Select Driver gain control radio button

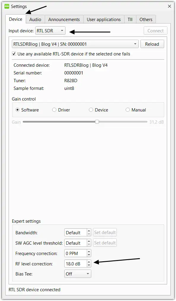[x=54, y=110]
